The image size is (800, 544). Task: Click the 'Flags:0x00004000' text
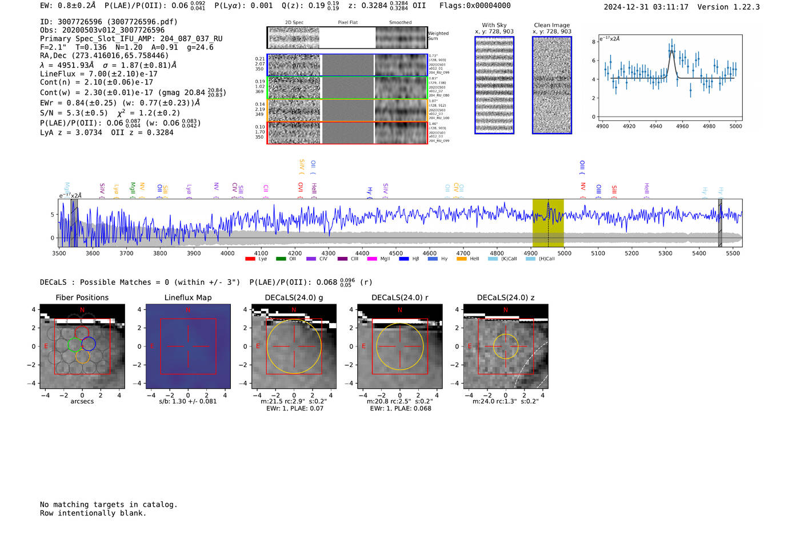475,6
